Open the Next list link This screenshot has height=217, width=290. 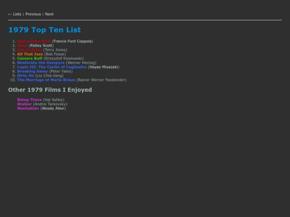click(x=49, y=14)
